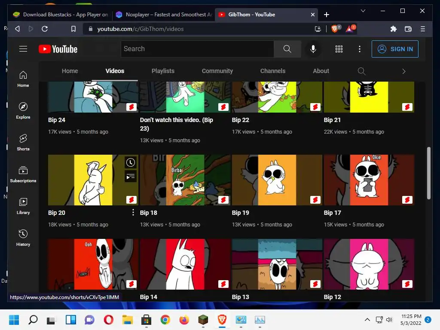Viewport: 440px width, 330px height.
Task: Select the Videos tab
Action: [115, 71]
